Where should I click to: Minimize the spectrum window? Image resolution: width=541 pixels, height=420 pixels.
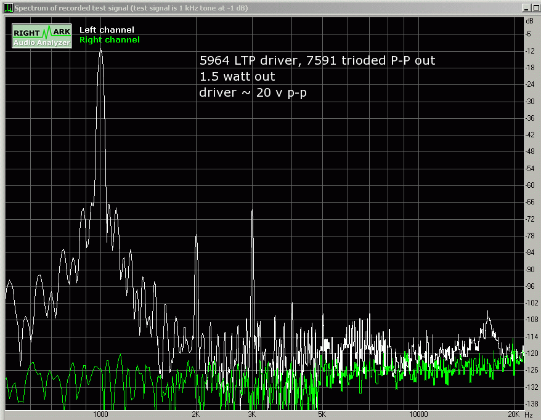pos(526,8)
